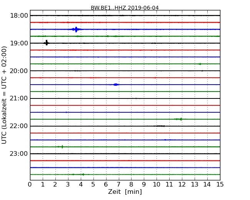Click the x-axis tick label 10
The height and width of the screenshot is (200, 250).
tap(157, 185)
